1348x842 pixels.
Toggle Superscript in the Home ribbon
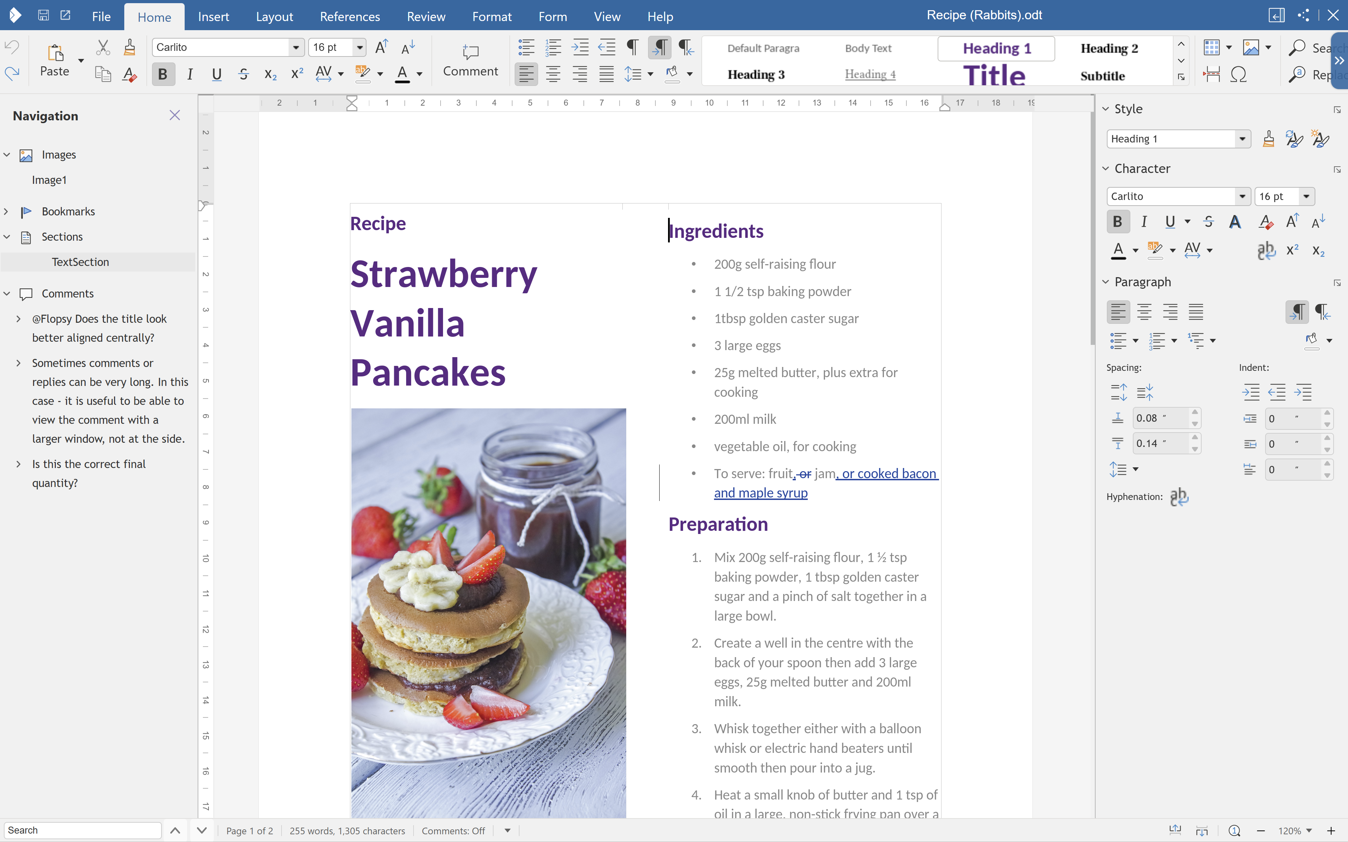[x=297, y=74]
